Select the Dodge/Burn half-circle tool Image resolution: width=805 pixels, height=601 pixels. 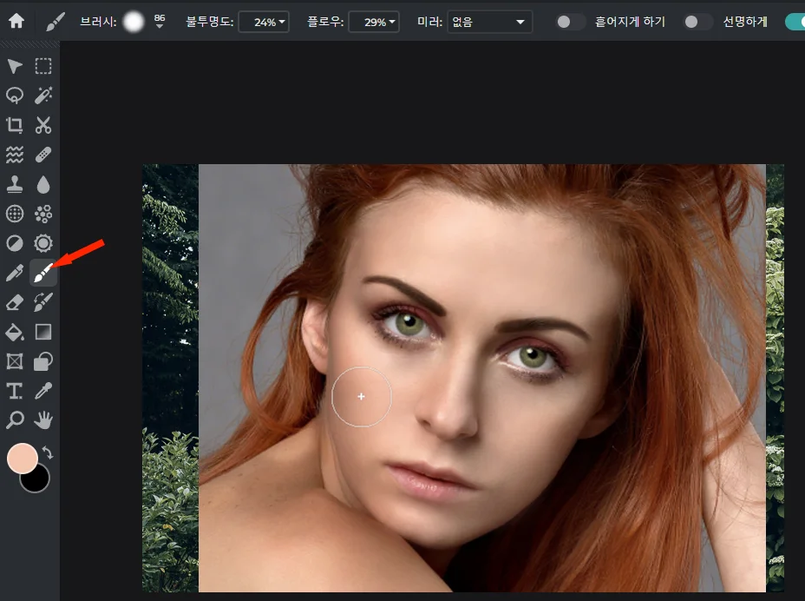pyautogui.click(x=15, y=243)
